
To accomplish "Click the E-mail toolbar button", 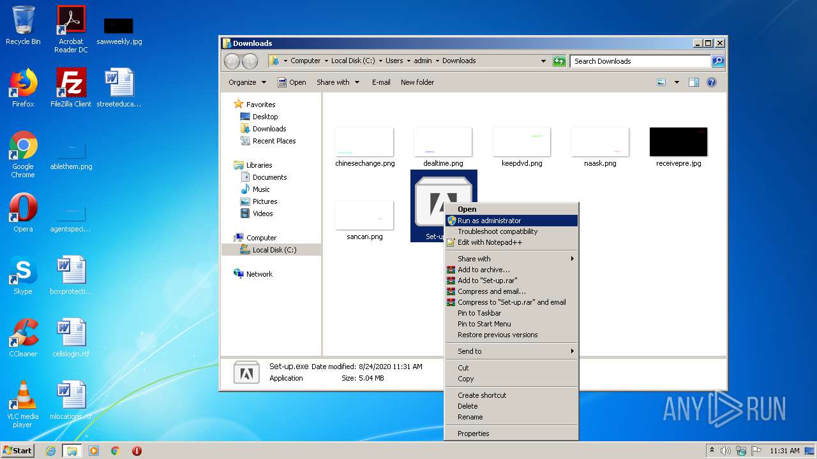I will 381,82.
